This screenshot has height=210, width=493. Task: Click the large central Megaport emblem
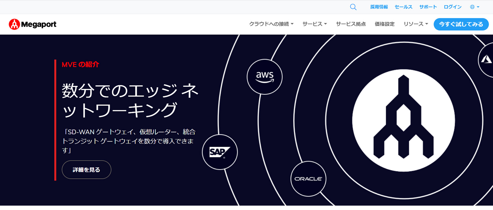403,120
